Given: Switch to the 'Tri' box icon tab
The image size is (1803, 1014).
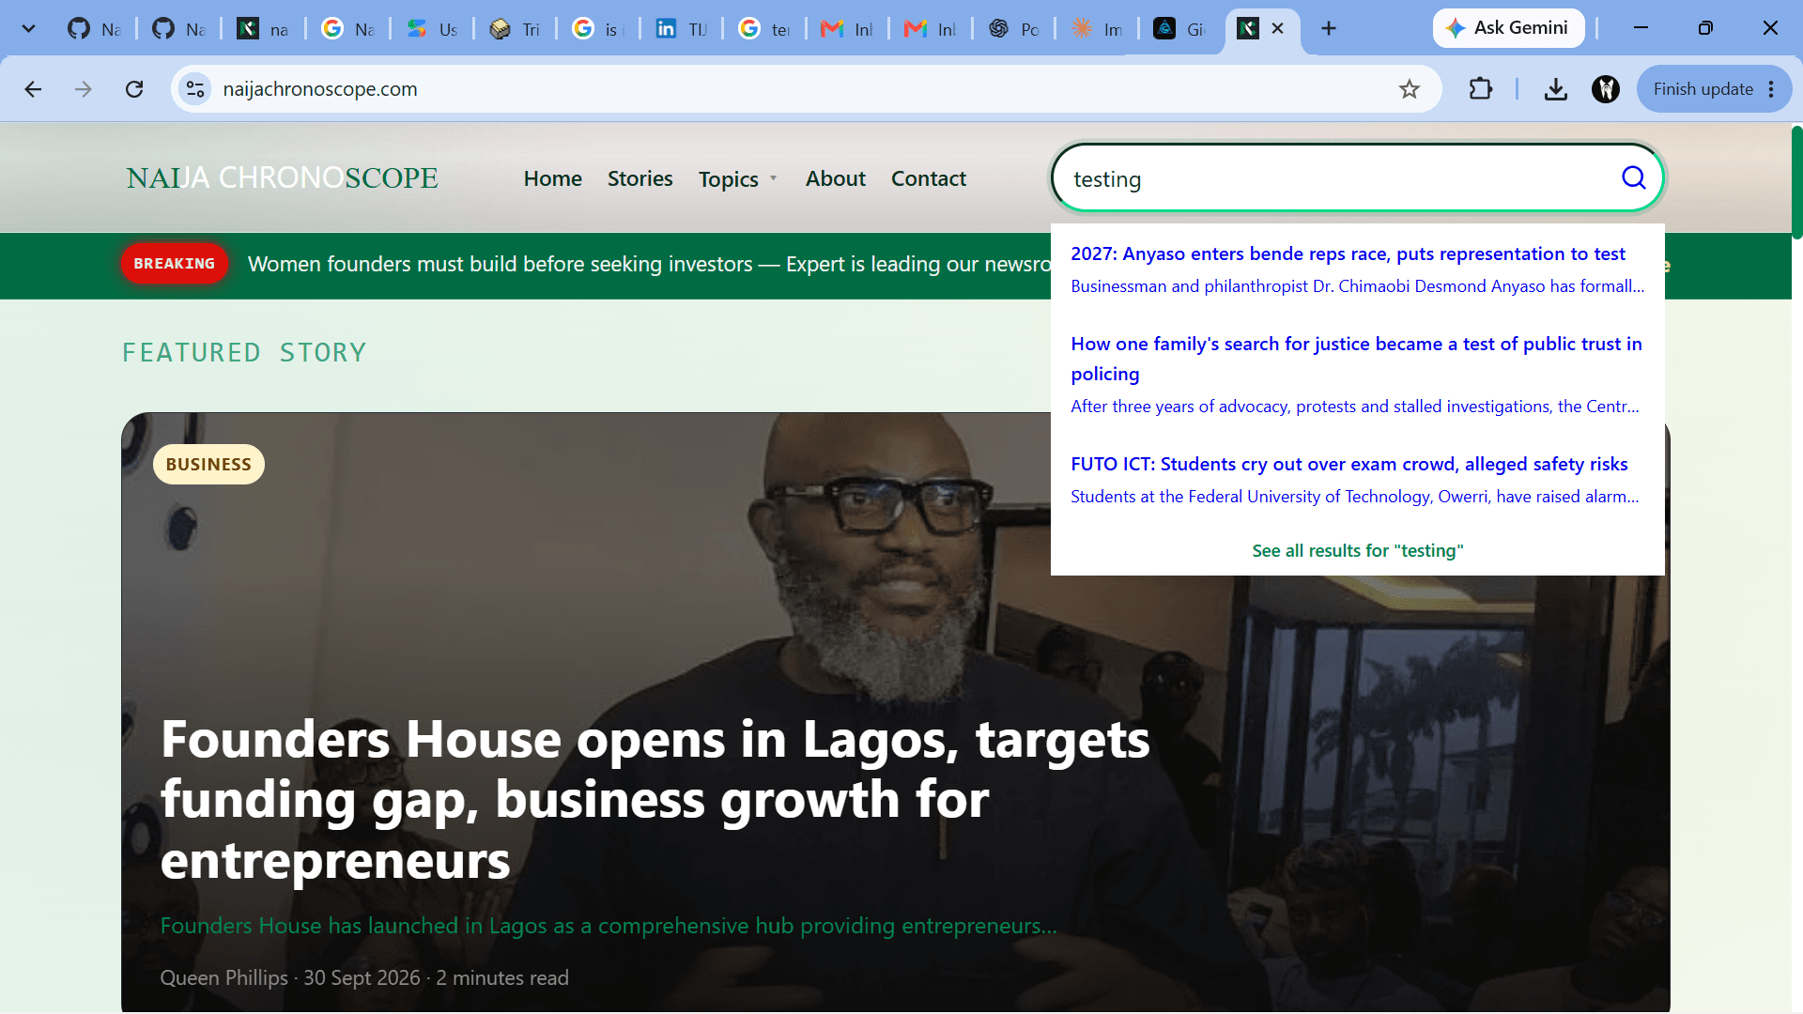Looking at the screenshot, I should (x=515, y=29).
